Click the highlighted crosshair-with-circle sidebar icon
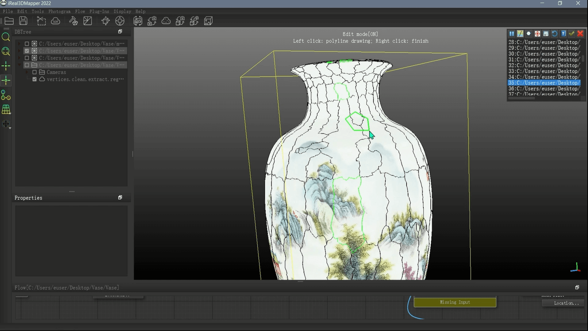Image resolution: width=588 pixels, height=331 pixels. coord(6,80)
